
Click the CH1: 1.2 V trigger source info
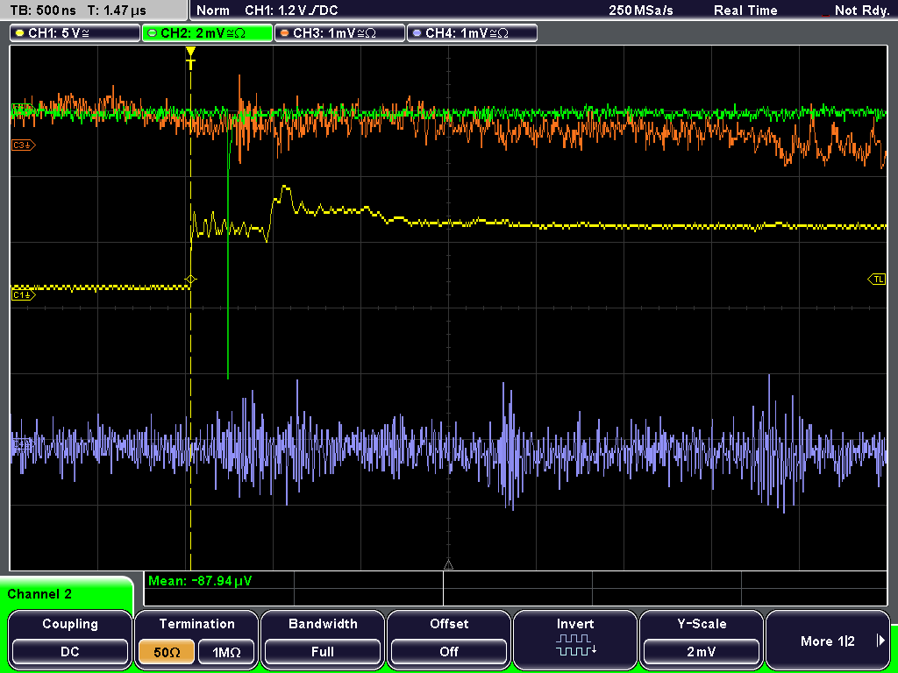point(291,11)
